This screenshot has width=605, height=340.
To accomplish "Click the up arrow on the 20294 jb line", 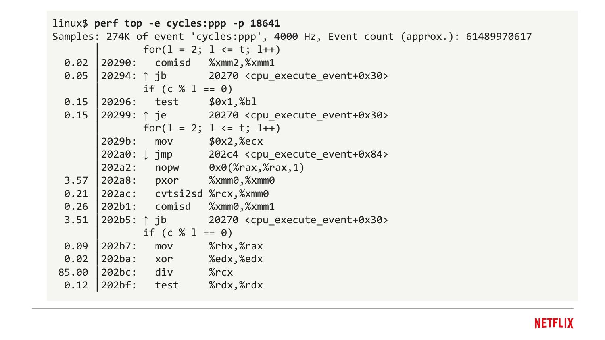I will click(x=146, y=76).
